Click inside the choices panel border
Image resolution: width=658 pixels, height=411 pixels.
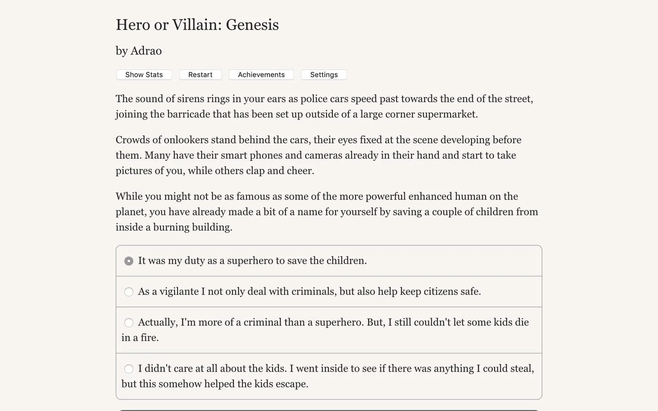point(329,276)
